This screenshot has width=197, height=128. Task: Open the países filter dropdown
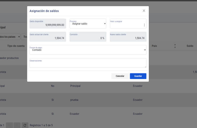10,37
